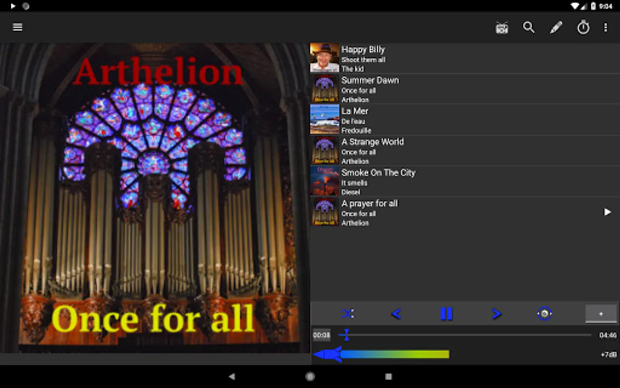Image resolution: width=620 pixels, height=388 pixels.
Task: Select the A Strange World track title
Action: [372, 142]
